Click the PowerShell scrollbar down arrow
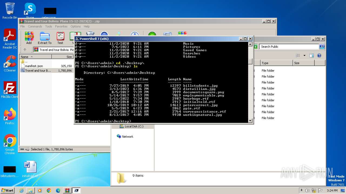 coord(250,121)
